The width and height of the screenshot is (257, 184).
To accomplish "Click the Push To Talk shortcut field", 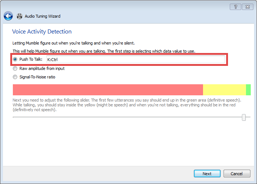I will click(135, 59).
